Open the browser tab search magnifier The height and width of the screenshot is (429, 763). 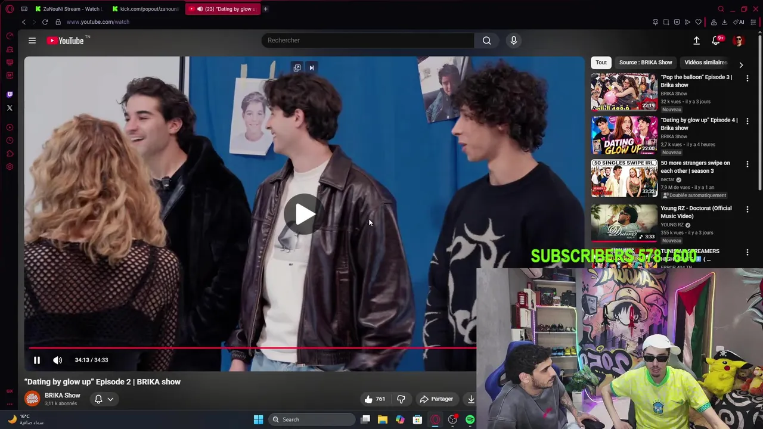pyautogui.click(x=721, y=9)
